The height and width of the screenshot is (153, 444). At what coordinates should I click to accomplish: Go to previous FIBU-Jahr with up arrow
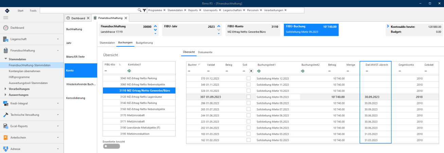[219, 26]
